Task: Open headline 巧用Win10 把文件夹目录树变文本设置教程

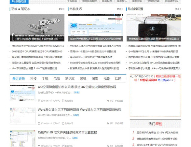Action: 67,132
